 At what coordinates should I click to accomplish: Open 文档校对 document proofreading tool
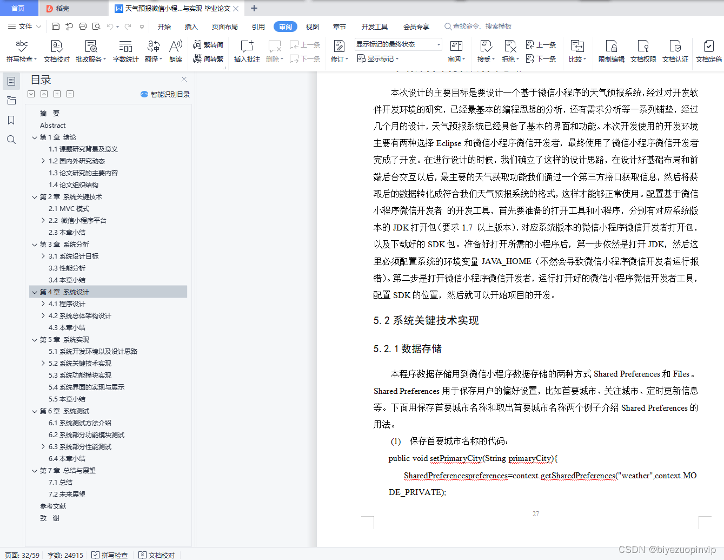point(57,51)
